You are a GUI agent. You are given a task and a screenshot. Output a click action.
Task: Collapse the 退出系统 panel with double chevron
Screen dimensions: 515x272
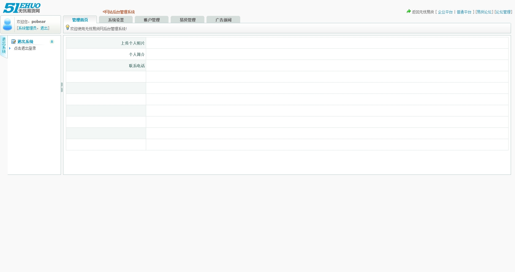(52, 42)
